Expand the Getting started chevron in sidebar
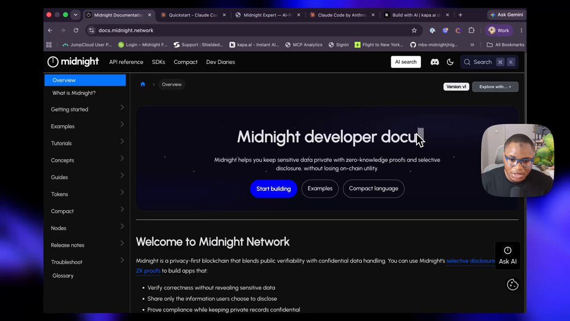Viewport: 570px width, 321px height. tap(122, 108)
